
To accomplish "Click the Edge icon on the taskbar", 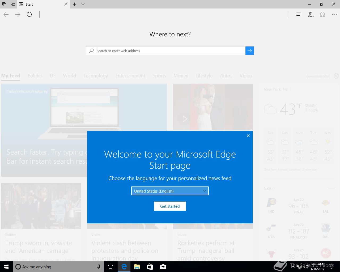I will point(124,267).
